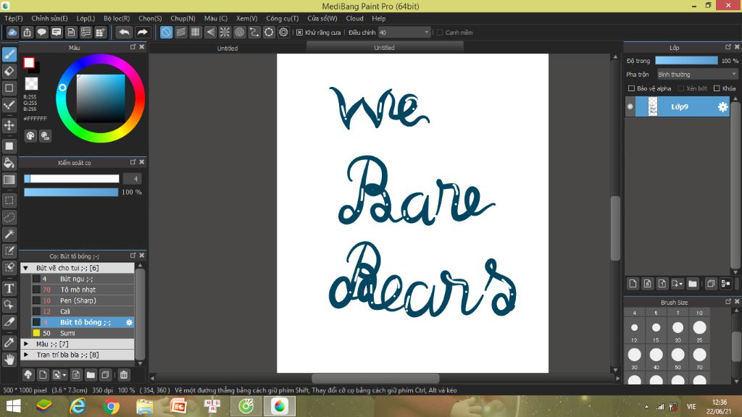742x417 pixels.
Task: Select the Brush tool in left toolbar
Action: coord(9,54)
